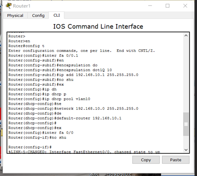Click the scrollbar thumb in CLI terminal

[x=186, y=124]
